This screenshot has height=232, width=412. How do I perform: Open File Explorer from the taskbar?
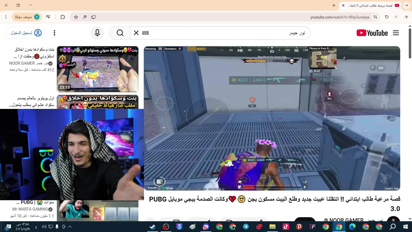tap(272, 227)
